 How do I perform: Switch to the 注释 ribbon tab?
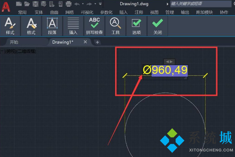(139, 12)
